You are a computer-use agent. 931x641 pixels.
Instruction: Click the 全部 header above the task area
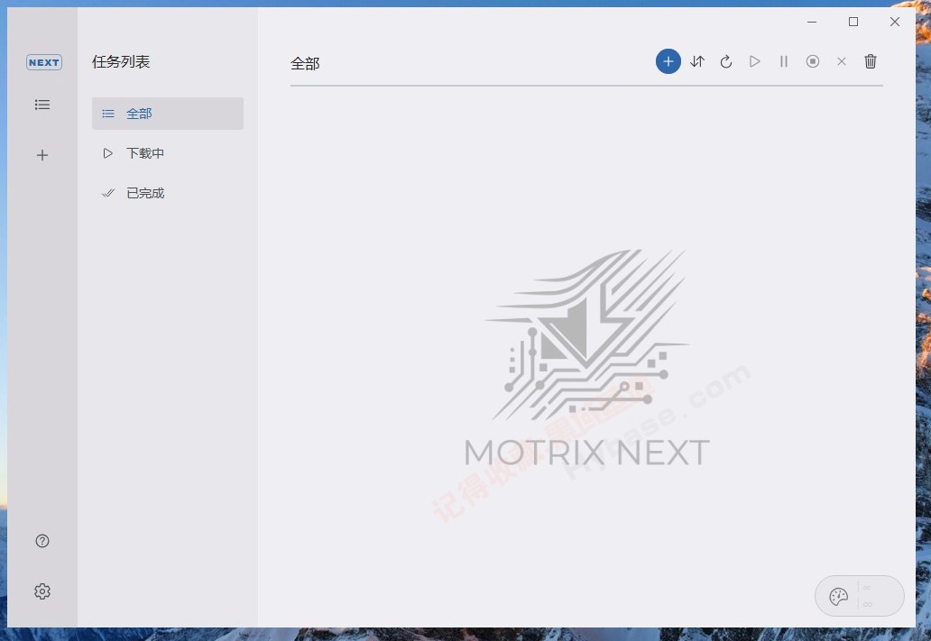click(x=305, y=63)
